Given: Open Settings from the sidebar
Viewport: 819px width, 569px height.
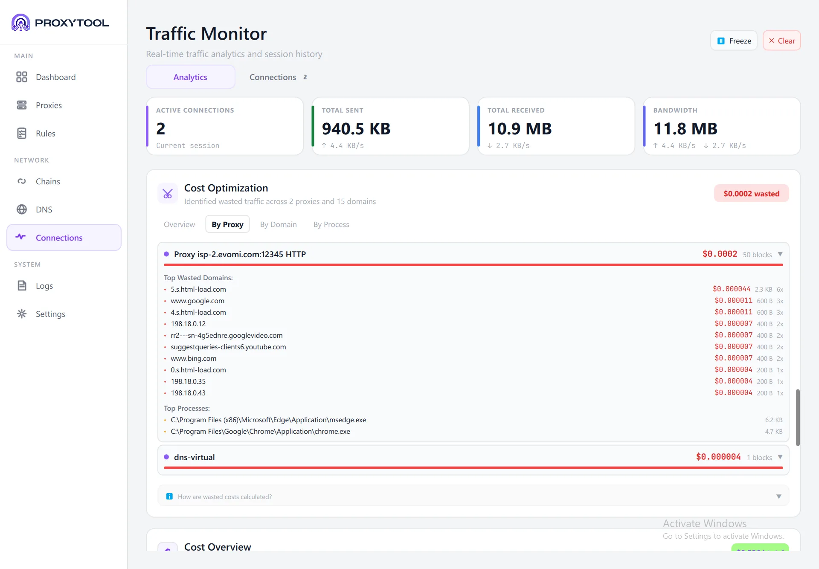Looking at the screenshot, I should pos(64,314).
